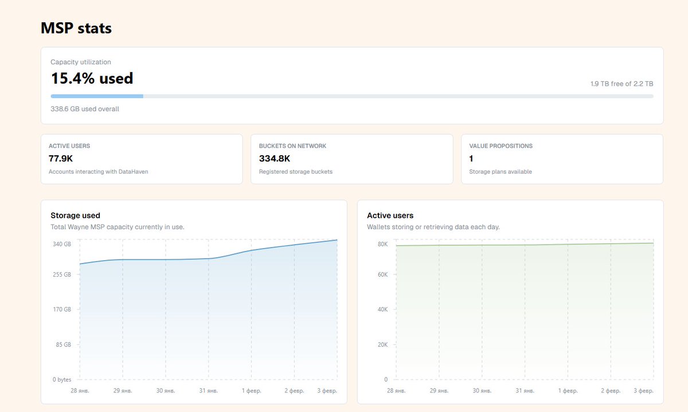Click 'Wallets storing or retrieving data each day.'
The image size is (688, 412).
click(433, 227)
